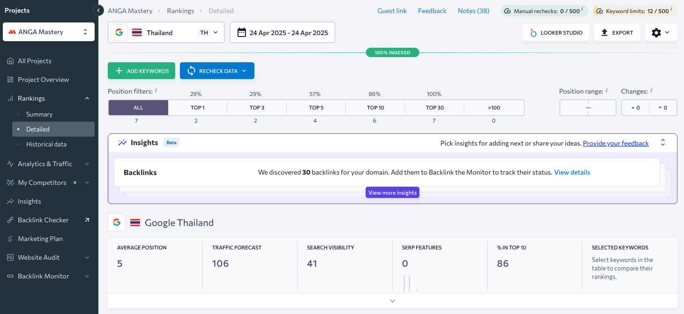
Task: Click Rankings breadcrumb link
Action: point(180,11)
